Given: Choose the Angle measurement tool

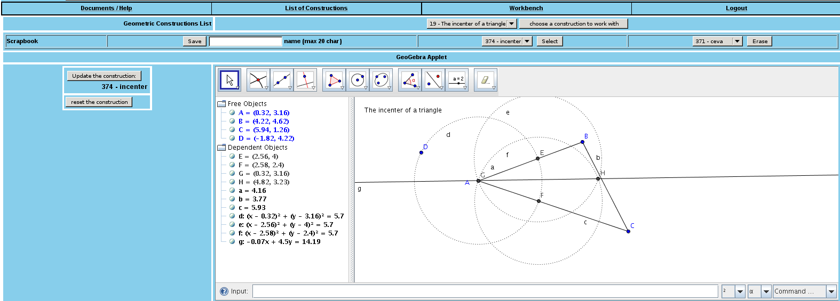Looking at the screenshot, I should tap(409, 80).
